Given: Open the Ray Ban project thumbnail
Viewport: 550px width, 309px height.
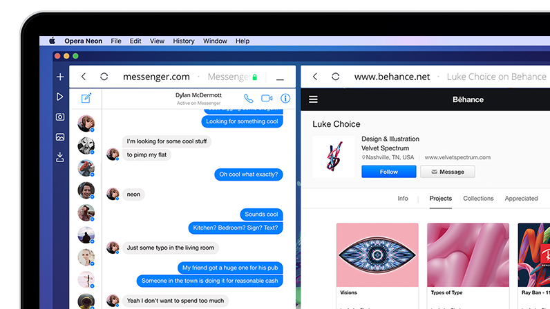Looking at the screenshot, I should click(534, 255).
